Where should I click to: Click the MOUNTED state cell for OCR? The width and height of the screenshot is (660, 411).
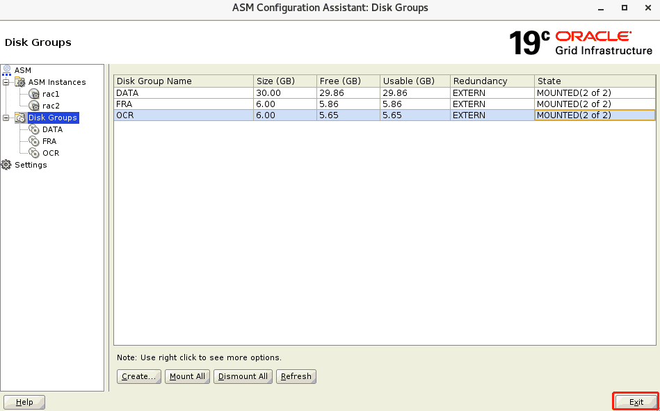595,115
